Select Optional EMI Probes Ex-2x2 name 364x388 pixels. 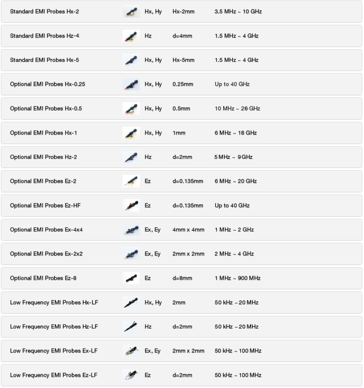[x=46, y=254]
